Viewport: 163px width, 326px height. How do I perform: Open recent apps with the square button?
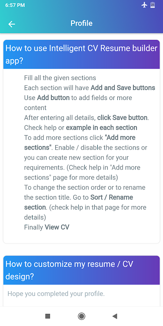48,316
